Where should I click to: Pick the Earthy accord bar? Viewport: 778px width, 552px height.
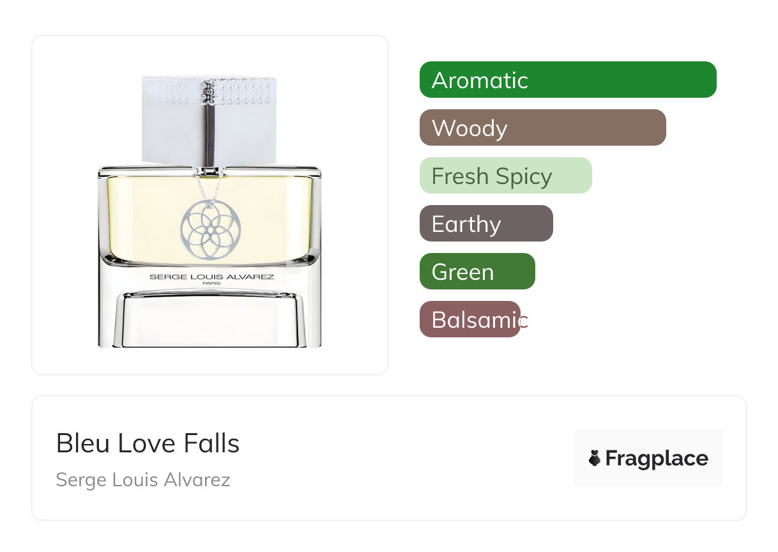point(485,224)
